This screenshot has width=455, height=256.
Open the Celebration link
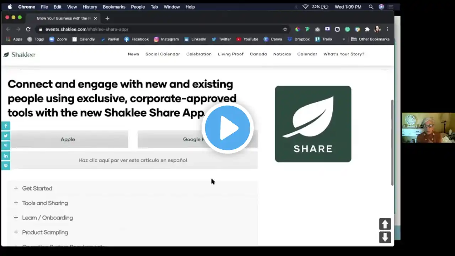point(199,54)
